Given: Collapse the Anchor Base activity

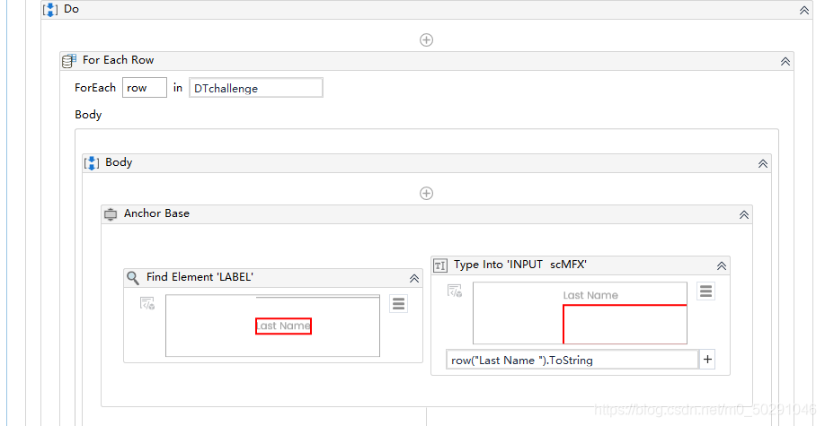Looking at the screenshot, I should [x=744, y=214].
